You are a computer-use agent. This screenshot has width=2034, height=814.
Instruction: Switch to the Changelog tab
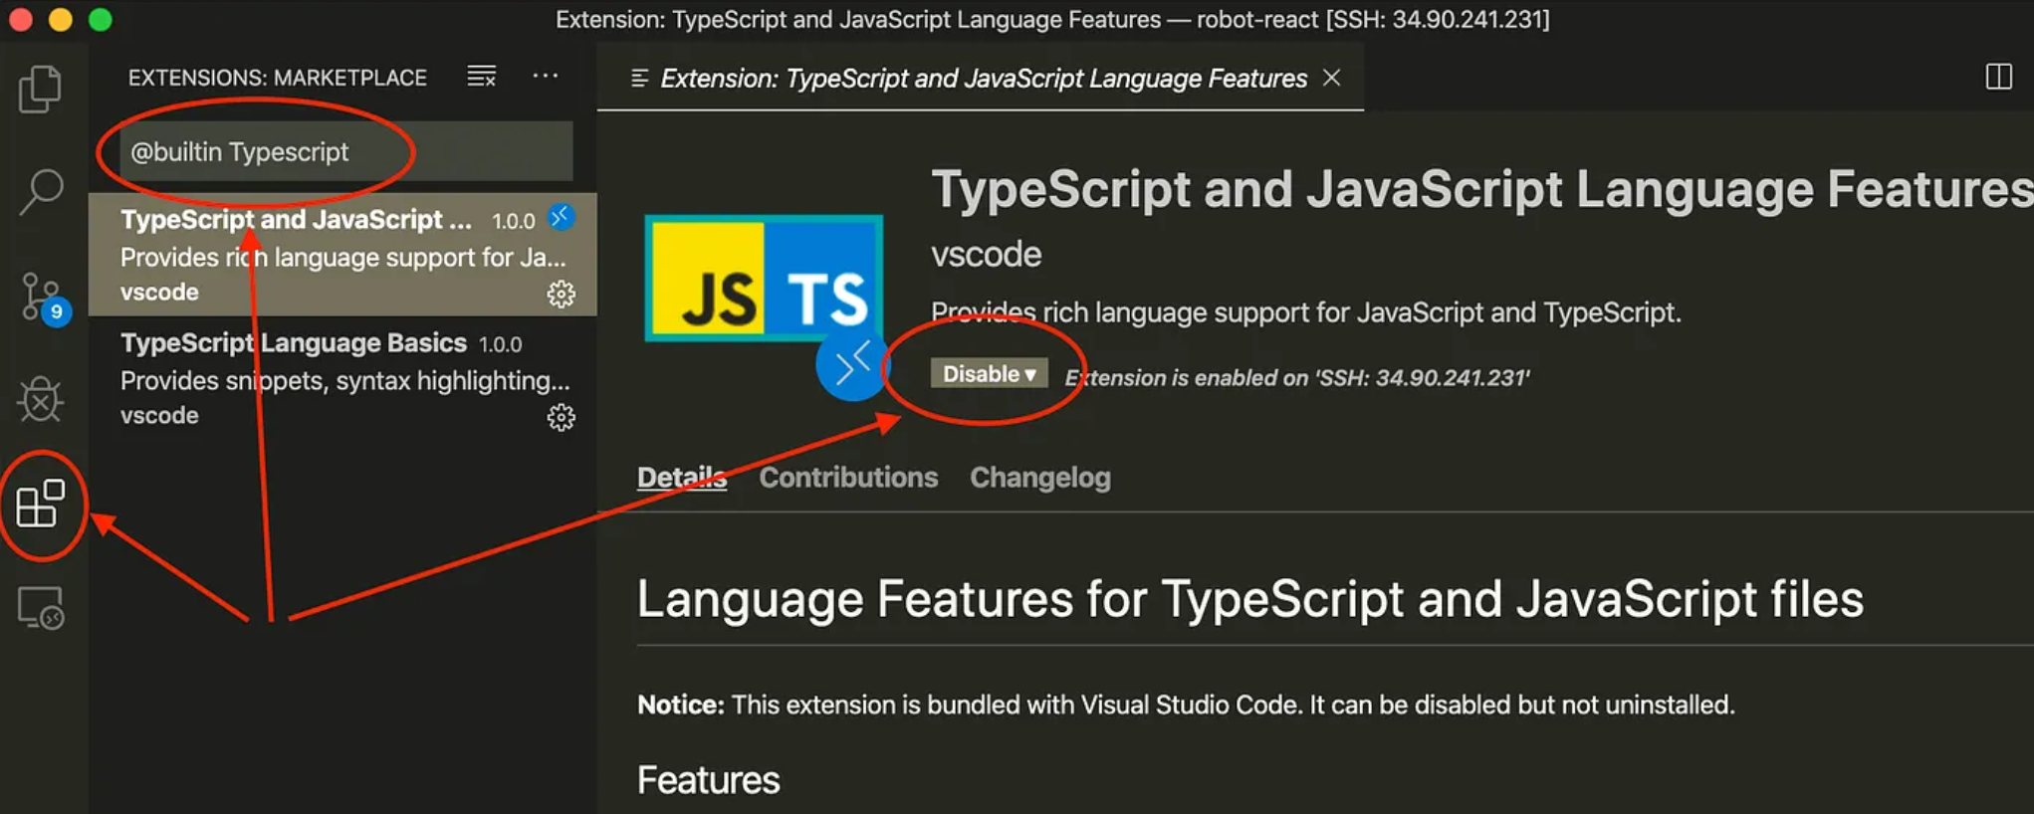[1039, 478]
